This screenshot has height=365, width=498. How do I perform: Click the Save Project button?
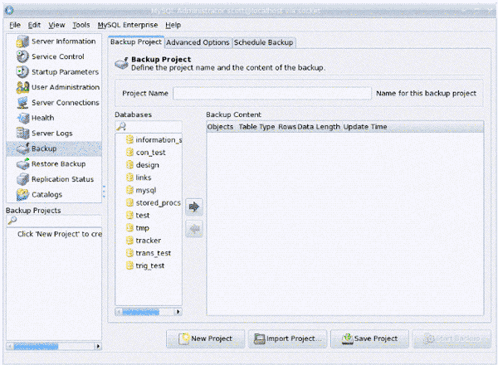(x=369, y=338)
